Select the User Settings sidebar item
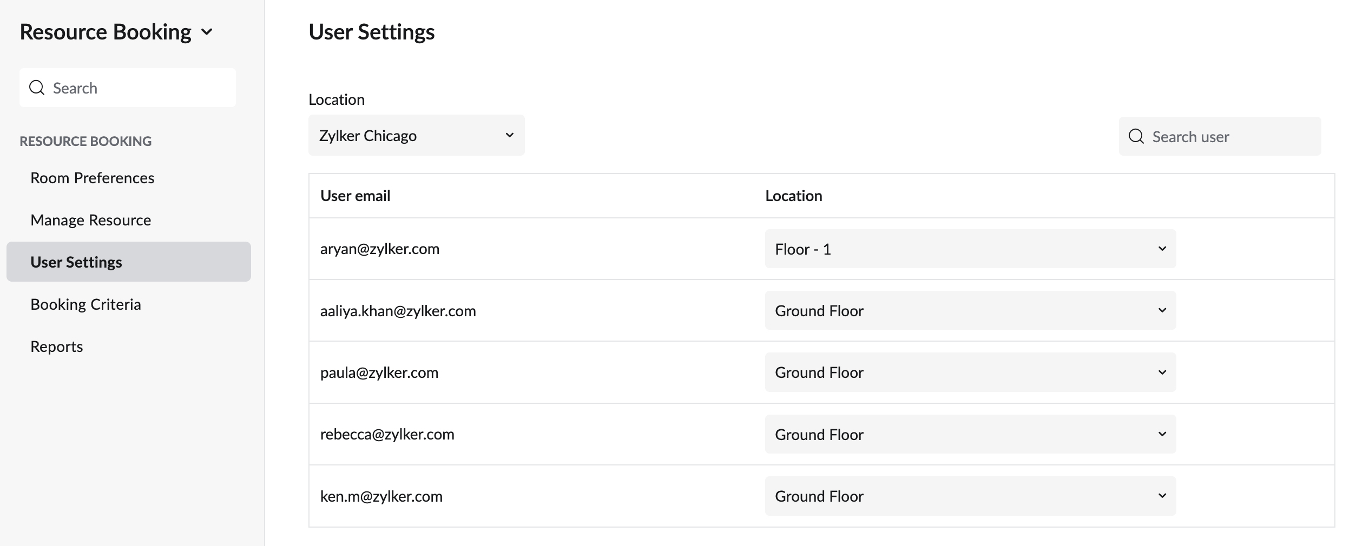 [x=76, y=262]
